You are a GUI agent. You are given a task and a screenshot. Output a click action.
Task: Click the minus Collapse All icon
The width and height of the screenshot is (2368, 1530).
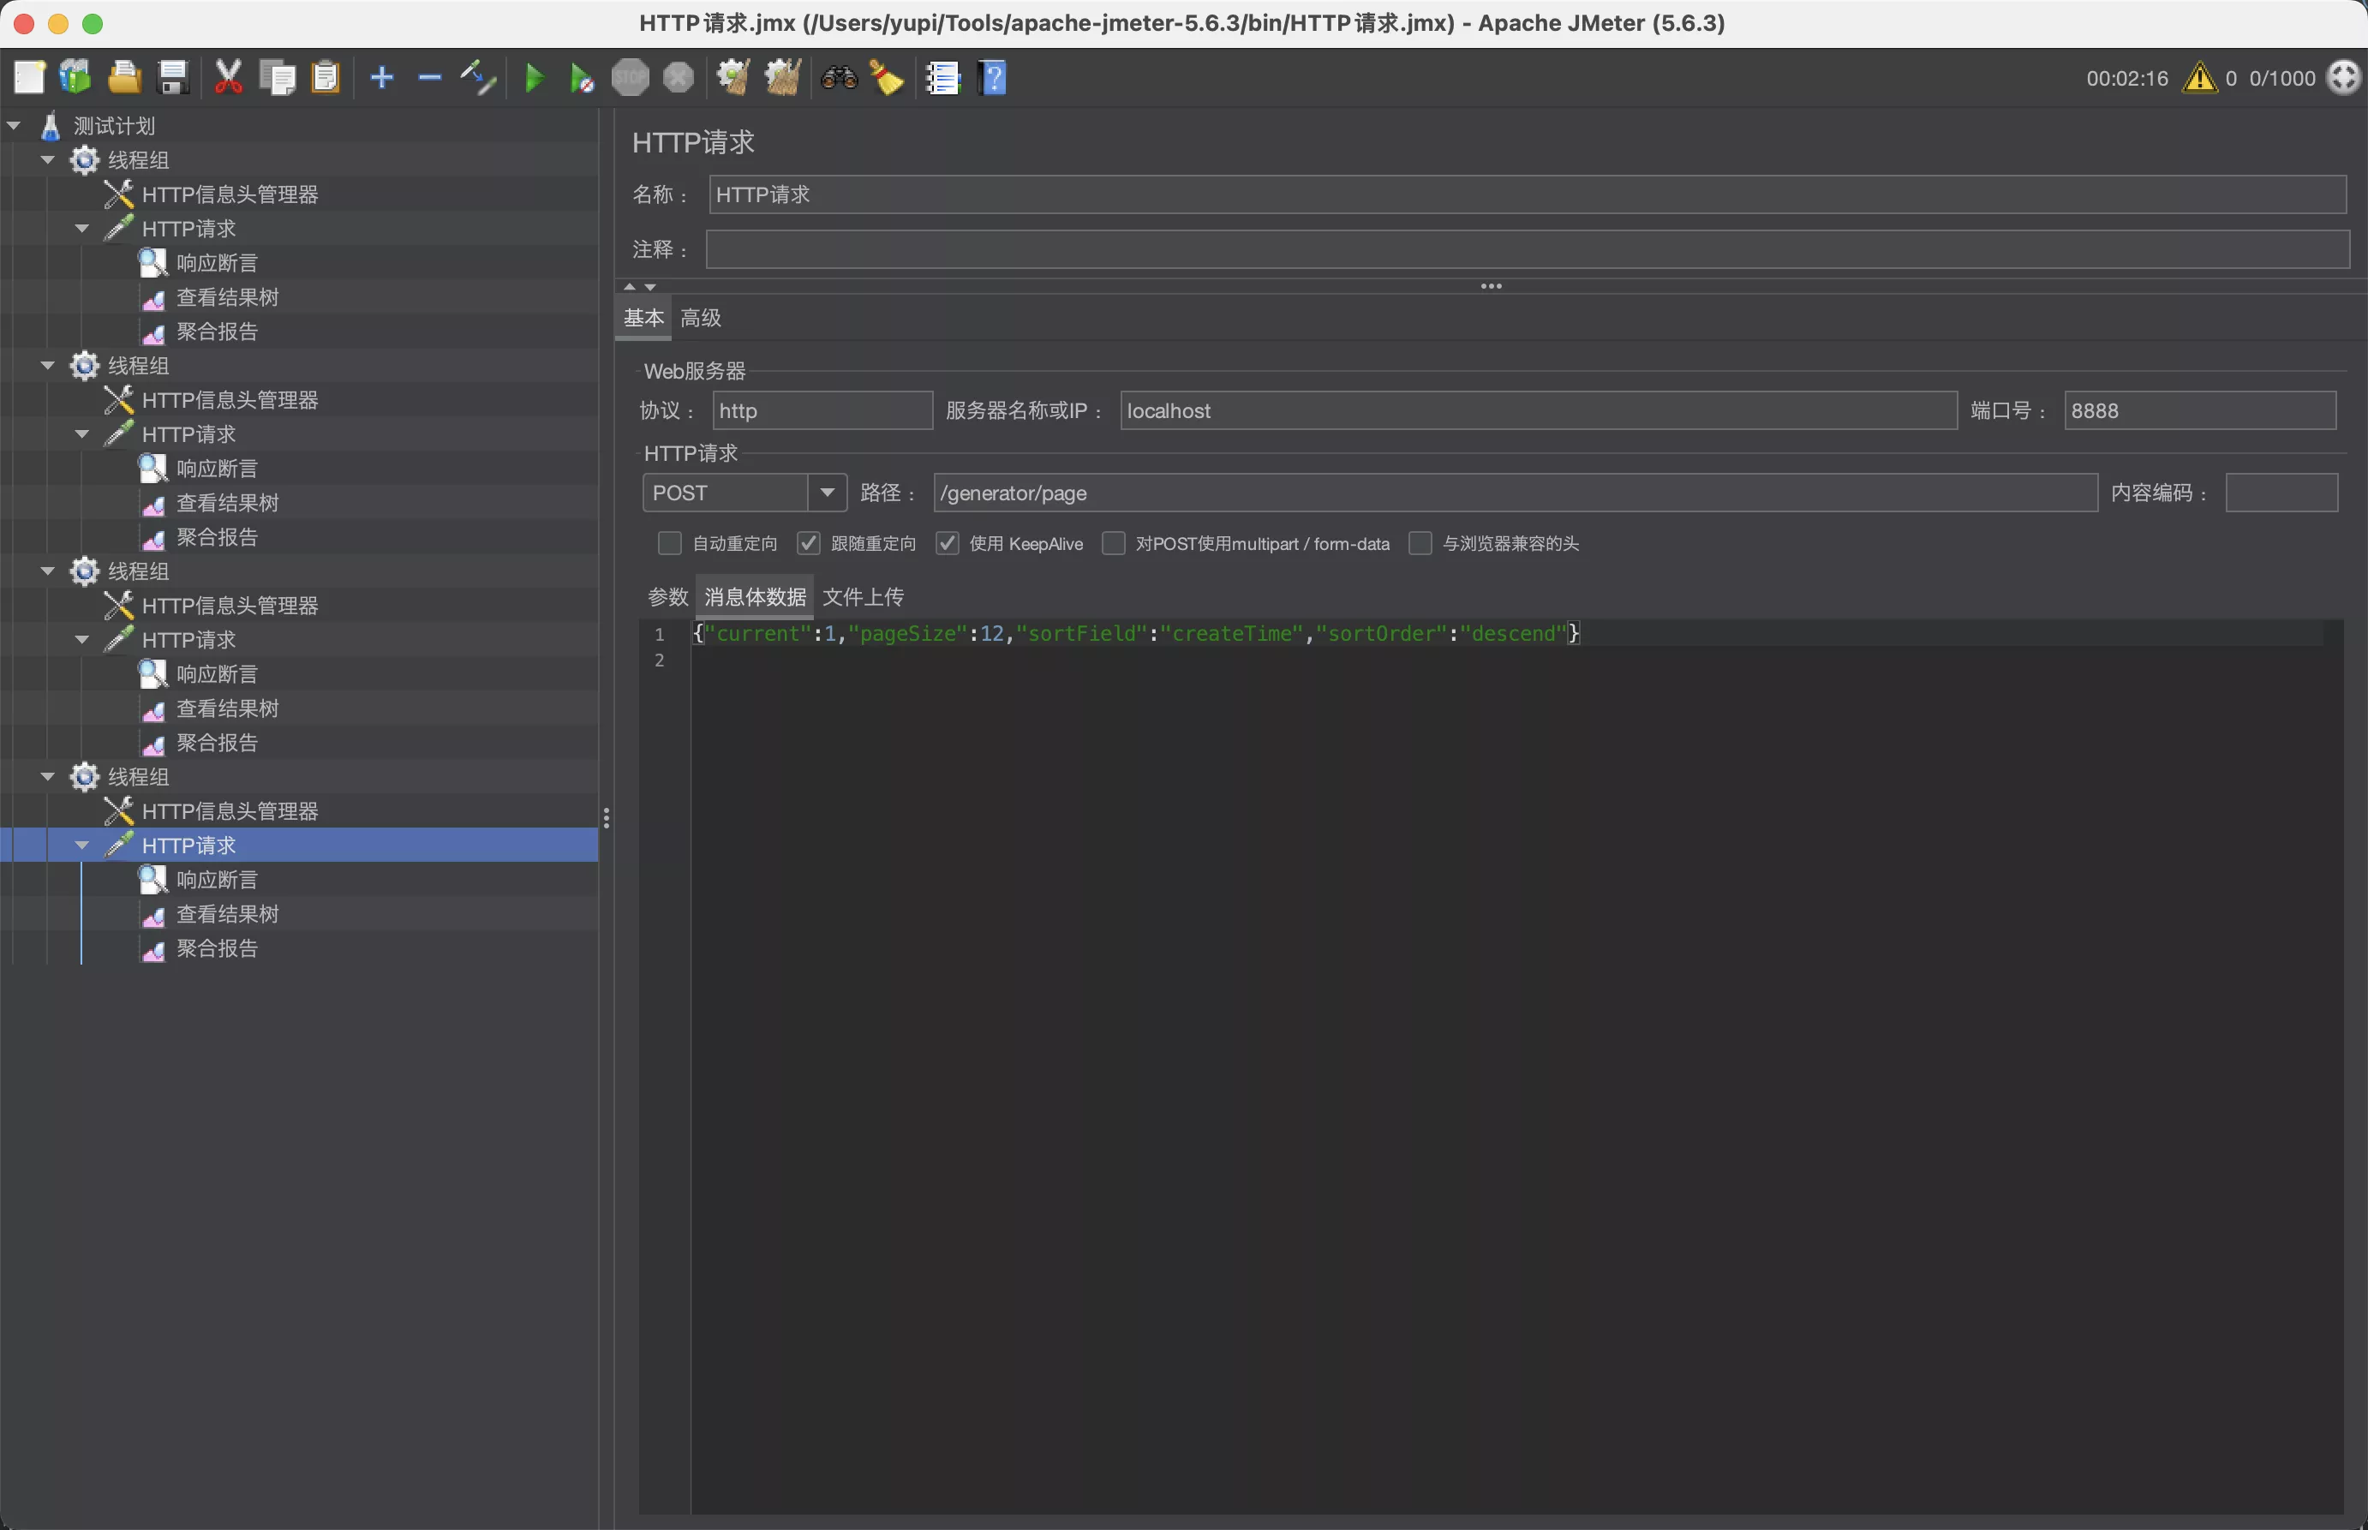[429, 77]
